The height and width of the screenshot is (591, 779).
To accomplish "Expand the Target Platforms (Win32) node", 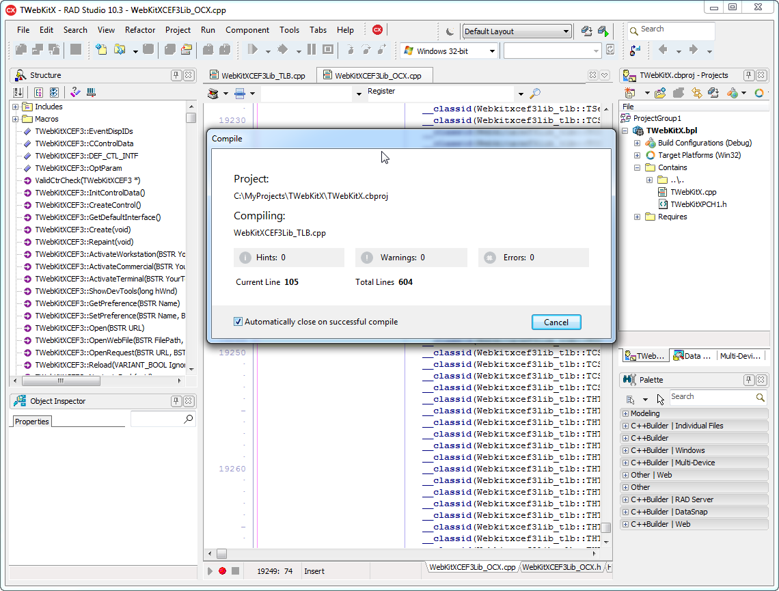I will 637,156.
